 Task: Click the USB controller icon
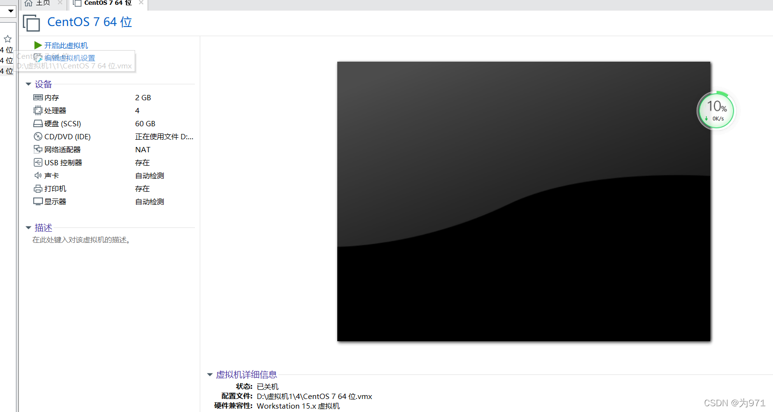point(38,162)
